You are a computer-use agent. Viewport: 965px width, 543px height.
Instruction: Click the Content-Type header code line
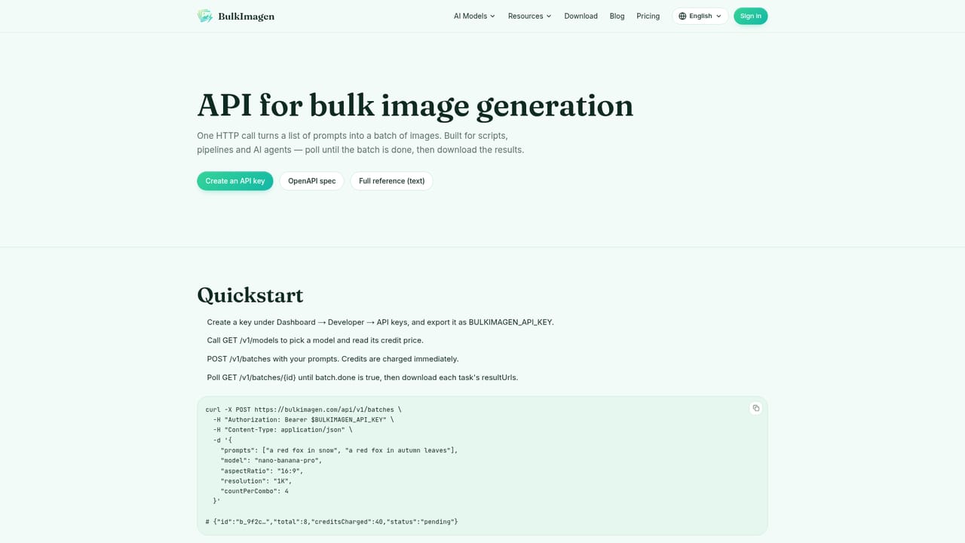coord(283,430)
